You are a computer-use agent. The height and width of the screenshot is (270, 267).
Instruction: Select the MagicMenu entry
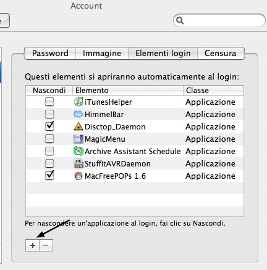(105, 139)
